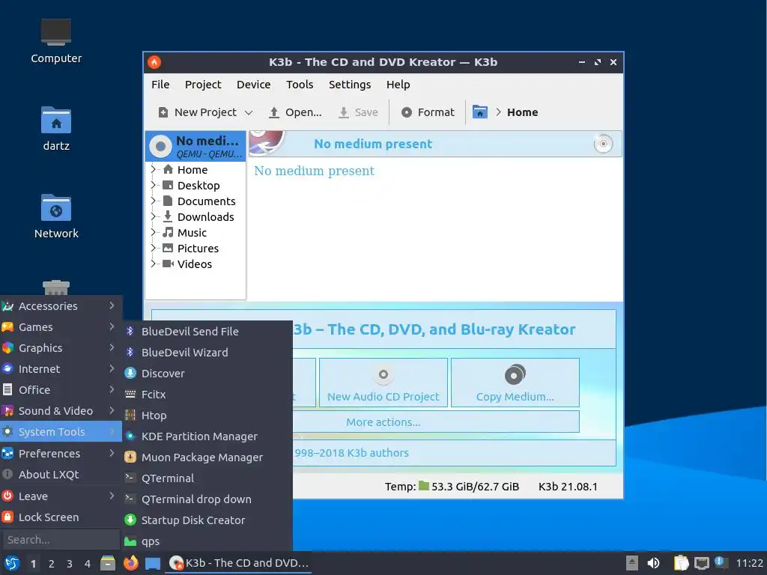The width and height of the screenshot is (767, 575).
Task: Expand the Pictures tree node
Action: (154, 247)
